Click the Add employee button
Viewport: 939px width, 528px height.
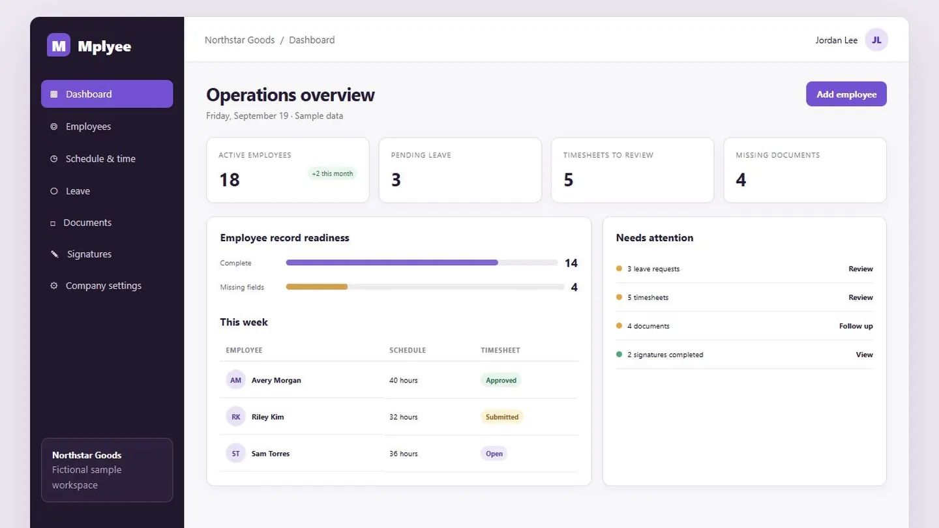[846, 94]
